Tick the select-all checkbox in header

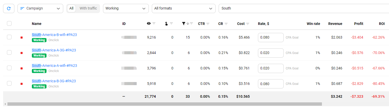(9, 23)
